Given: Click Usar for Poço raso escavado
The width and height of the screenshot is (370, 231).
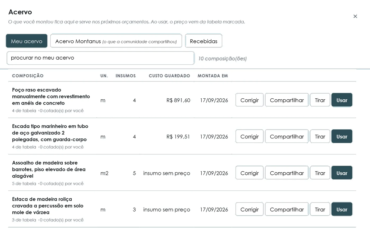Looking at the screenshot, I should click(x=342, y=100).
